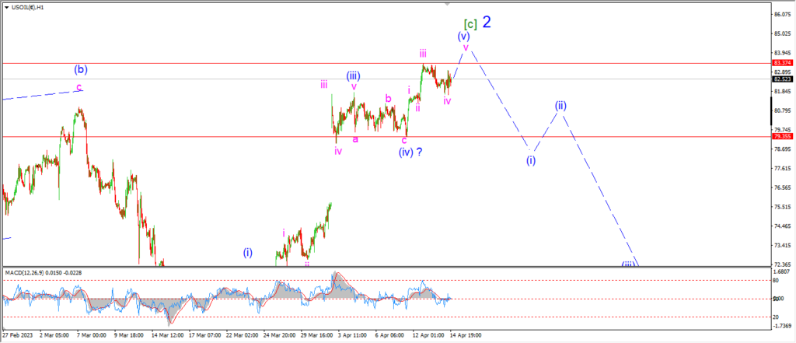Click the chart shift triangle at top edge
This screenshot has width=796, height=343.
pyautogui.click(x=447, y=4)
